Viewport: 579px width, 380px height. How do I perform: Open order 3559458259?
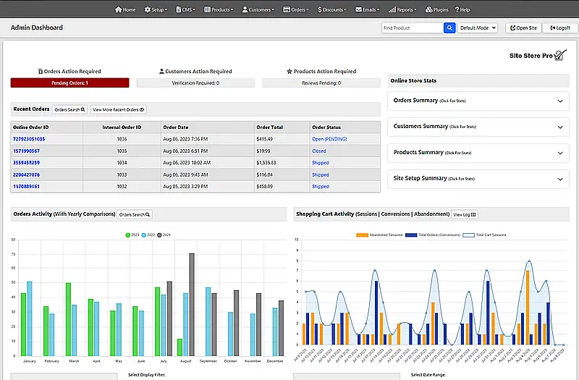(26, 163)
